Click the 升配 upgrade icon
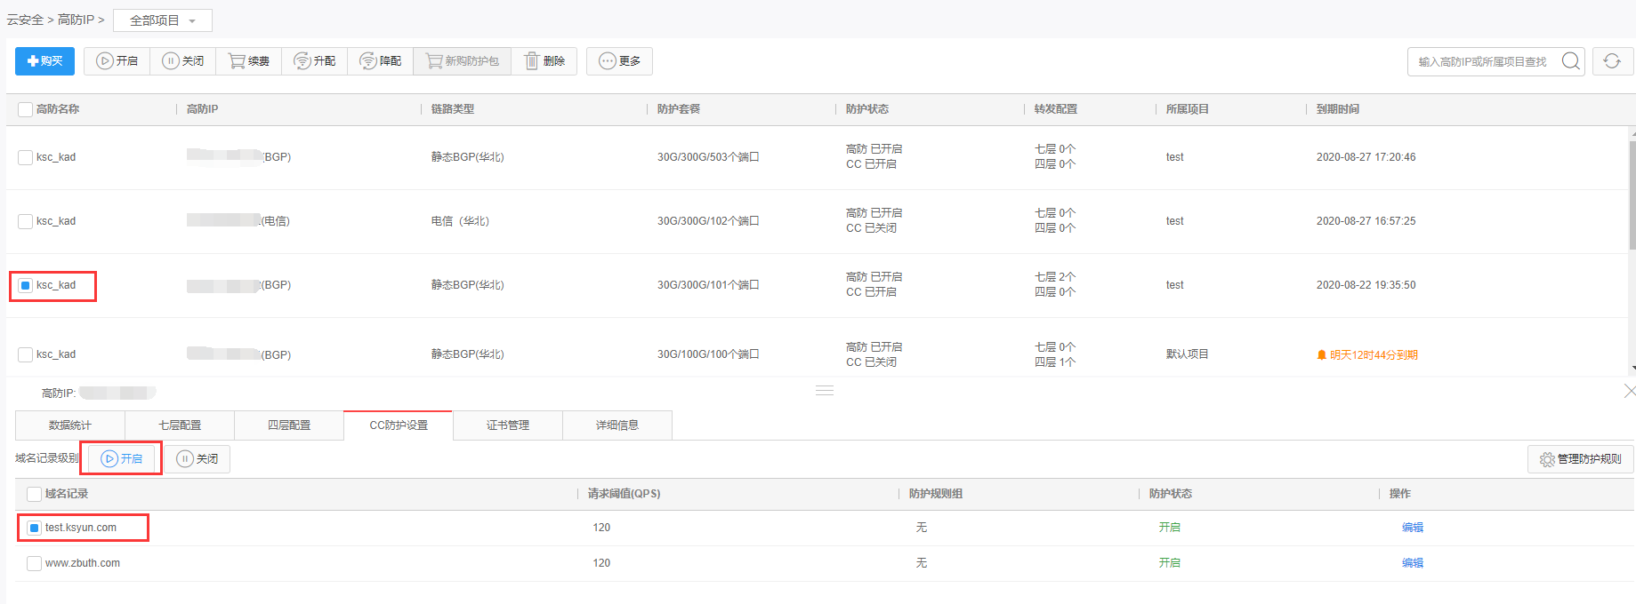The width and height of the screenshot is (1636, 604). coord(302,61)
